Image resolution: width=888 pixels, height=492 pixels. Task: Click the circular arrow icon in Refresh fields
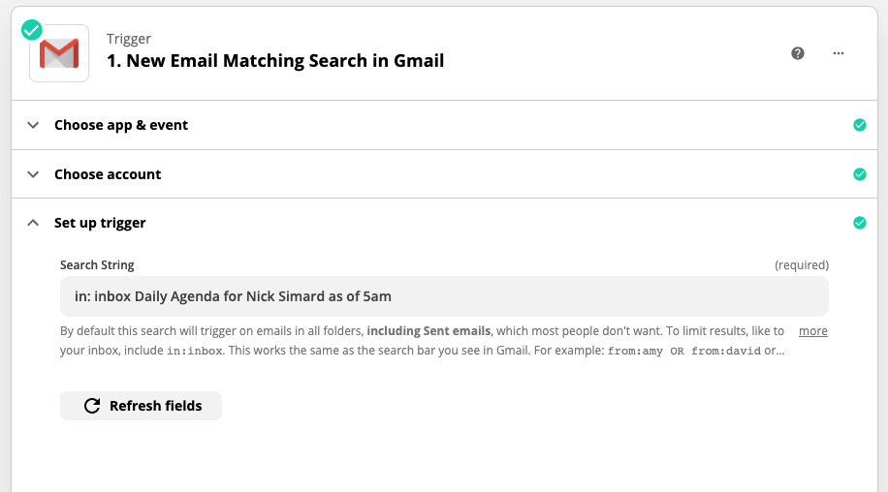tap(92, 406)
